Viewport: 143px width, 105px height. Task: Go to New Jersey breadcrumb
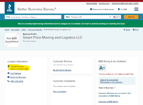pyautogui.click(x=15, y=30)
